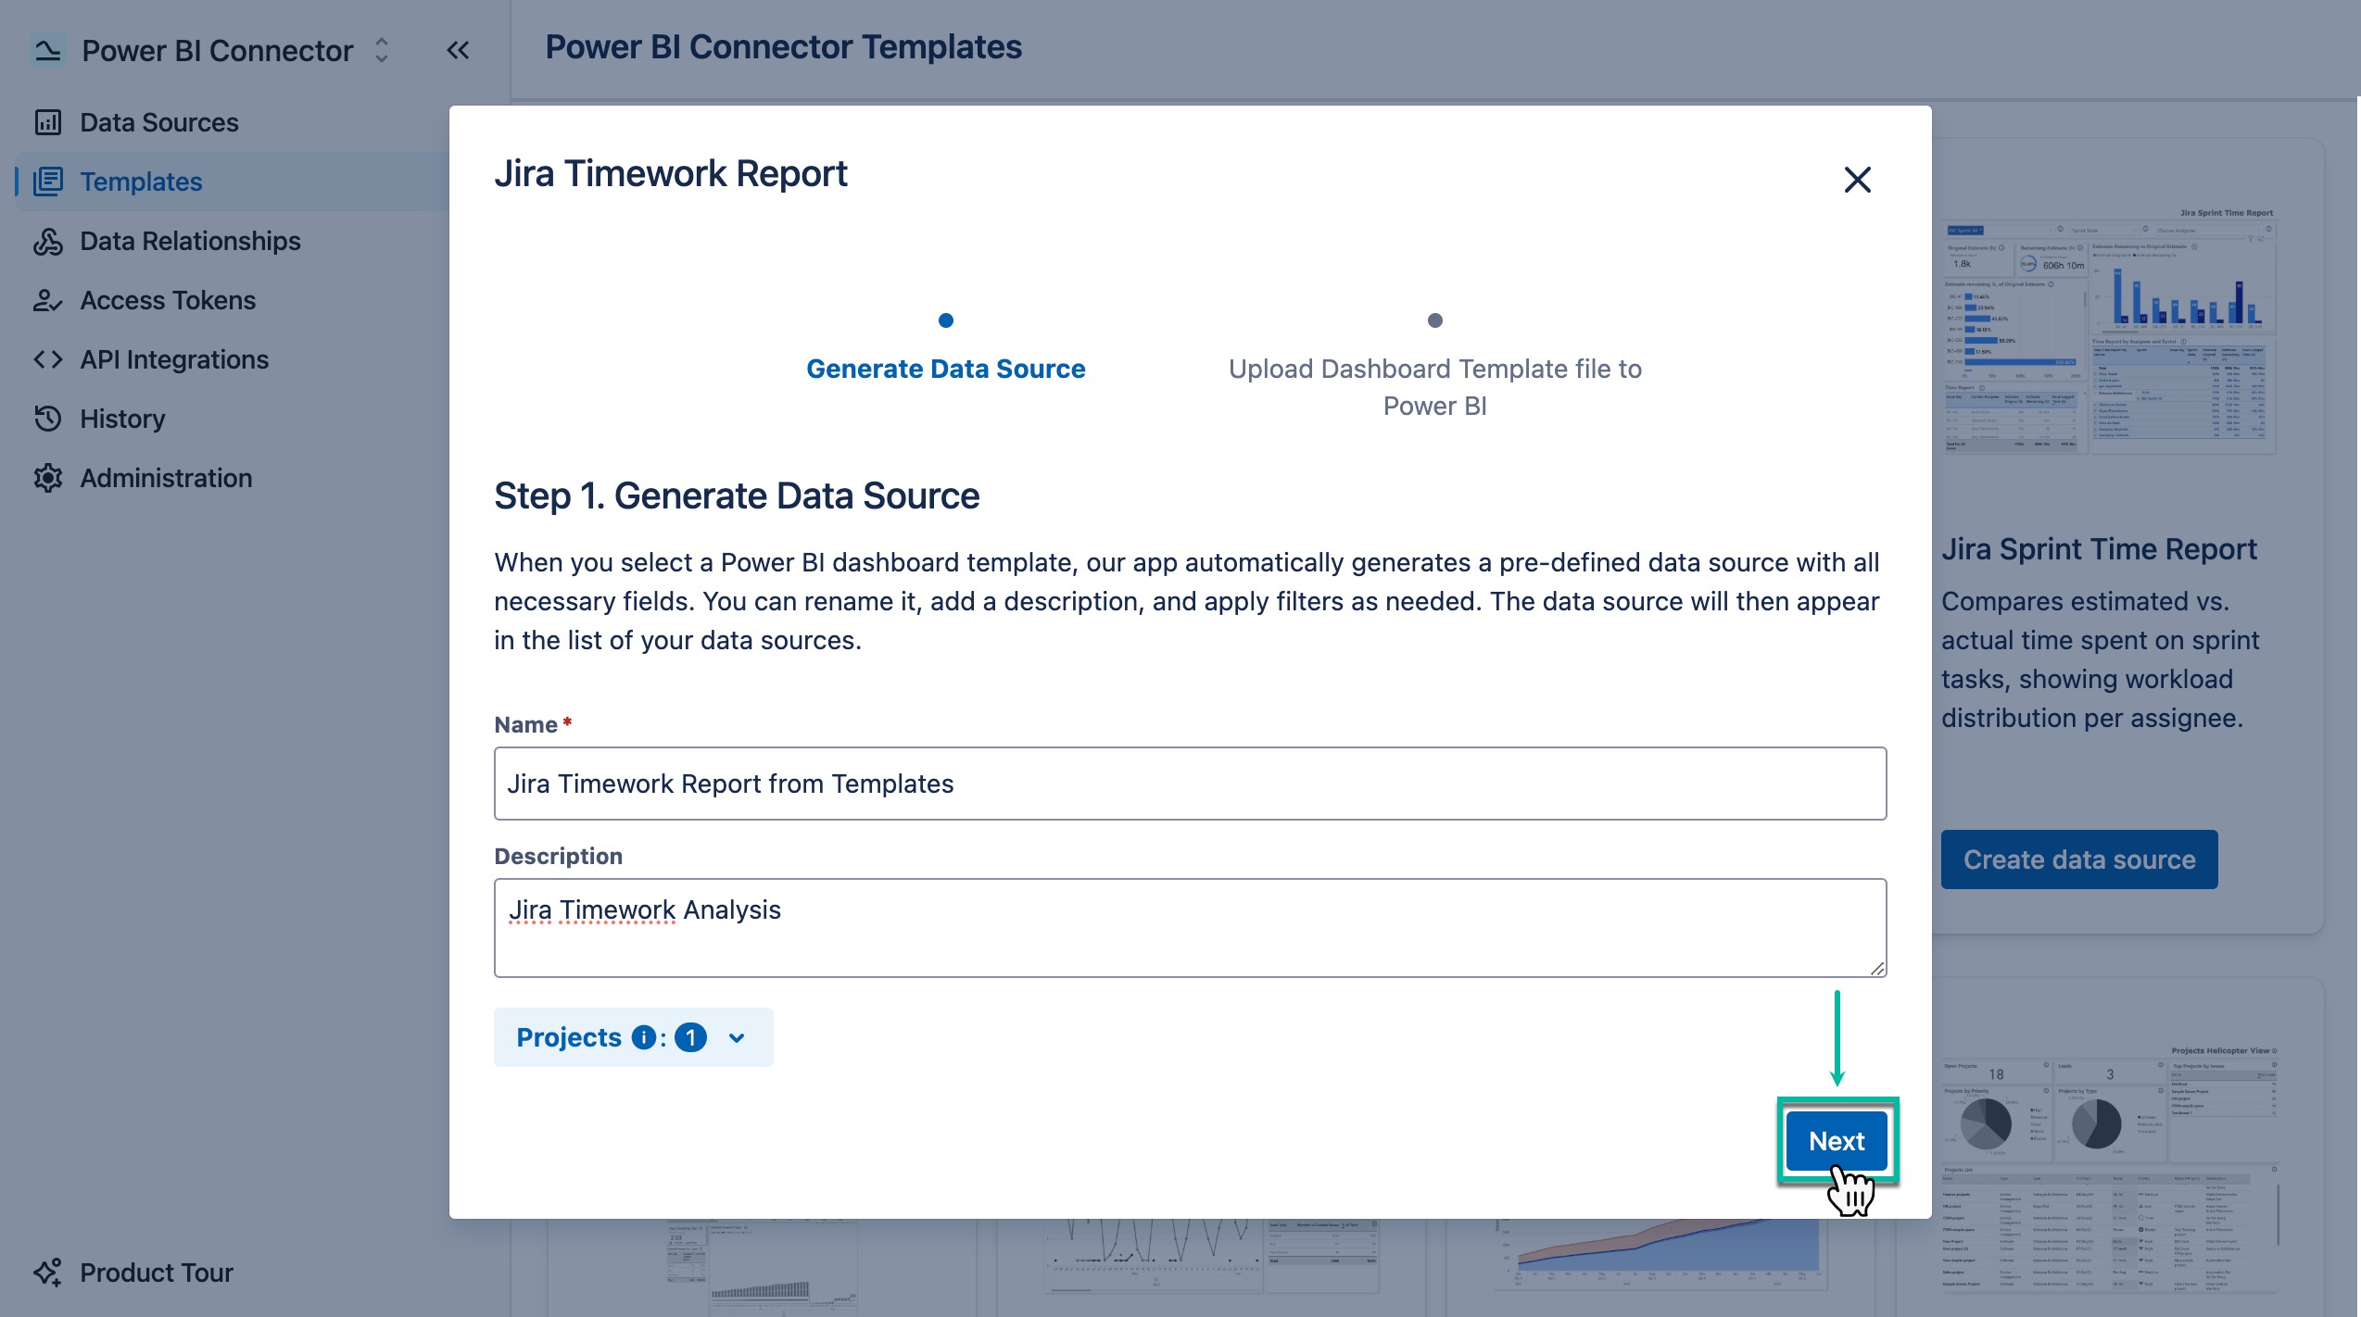Image resolution: width=2361 pixels, height=1317 pixels.
Task: Open the Jira Sprint Time Report preview thumbnail
Action: coord(2109,329)
